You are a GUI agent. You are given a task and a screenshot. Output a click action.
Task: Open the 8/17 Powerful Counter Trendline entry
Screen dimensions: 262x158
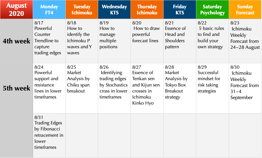point(49,41)
